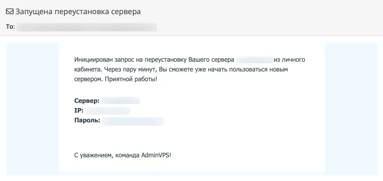This screenshot has height=181, width=383.
Task: Click the "To:" label
Action: (x=11, y=27)
